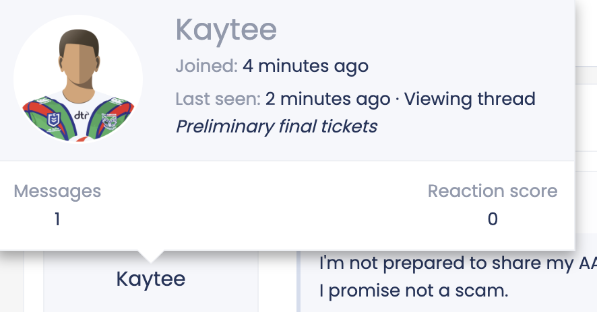This screenshot has height=312, width=597.
Task: Click the Kaytee username beside the post
Action: pos(151,279)
